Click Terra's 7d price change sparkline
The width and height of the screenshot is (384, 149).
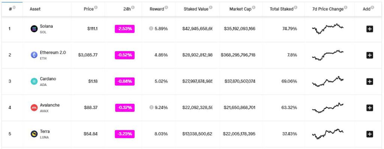pos(328,134)
